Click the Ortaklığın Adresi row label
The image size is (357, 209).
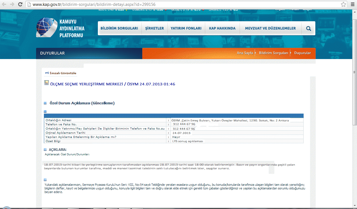58,120
